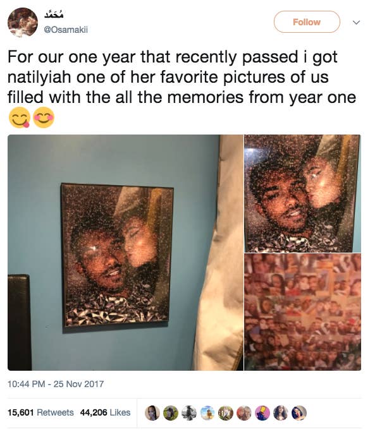The height and width of the screenshot is (432, 382).
Task: Click the third liker avatar in row
Action: pos(189,412)
